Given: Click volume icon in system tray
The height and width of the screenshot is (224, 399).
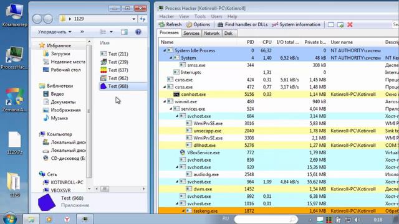Looking at the screenshot, I should click(357, 220).
